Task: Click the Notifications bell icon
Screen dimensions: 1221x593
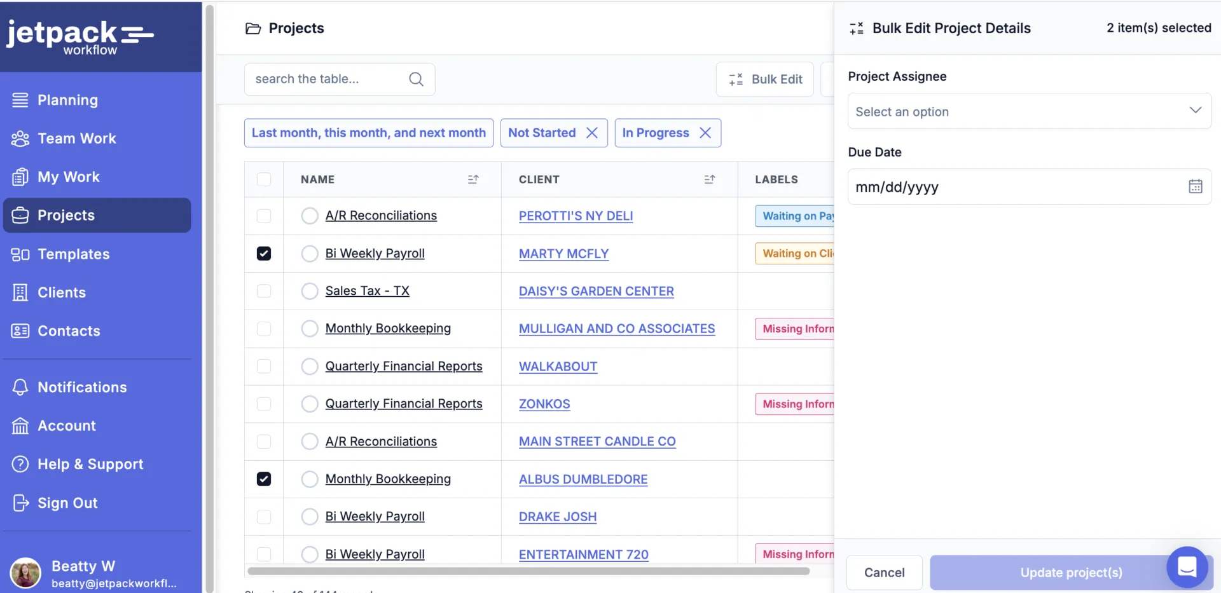Action: pos(20,387)
